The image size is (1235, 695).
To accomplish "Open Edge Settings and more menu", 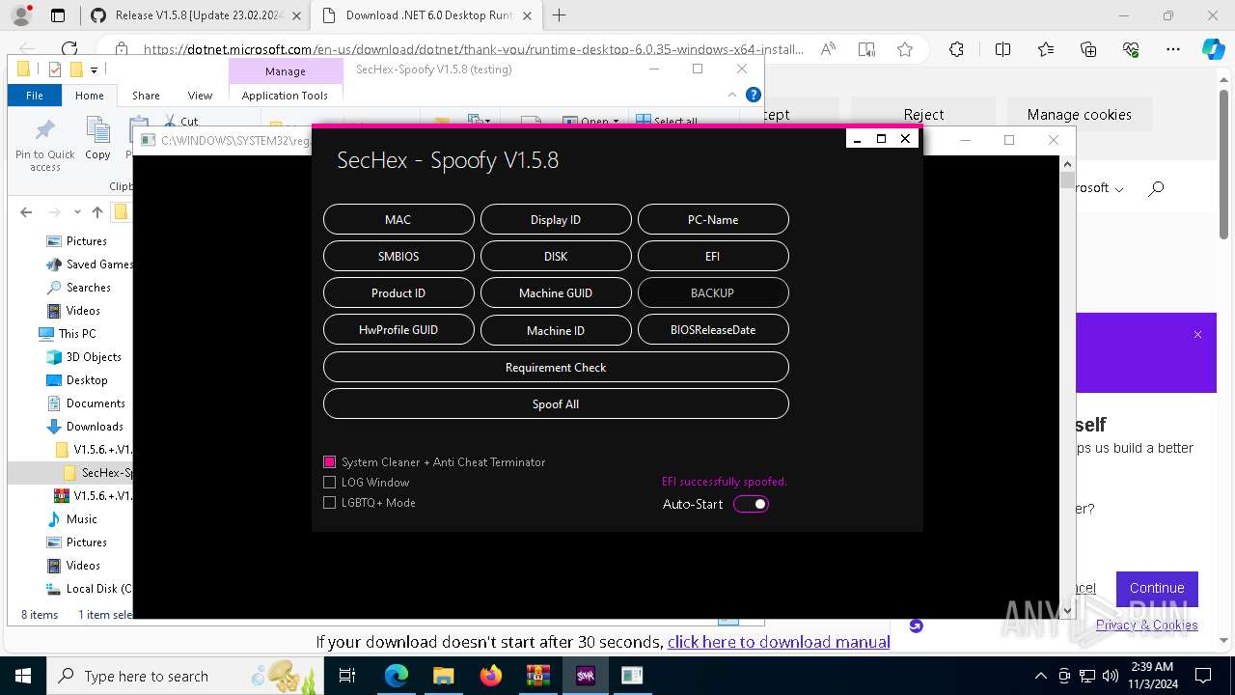I will pyautogui.click(x=1173, y=49).
